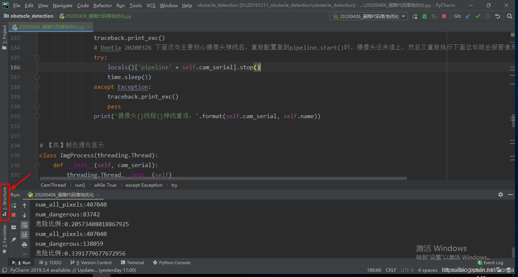
Task: Collapse the try block at line 185
Action: 36,57
